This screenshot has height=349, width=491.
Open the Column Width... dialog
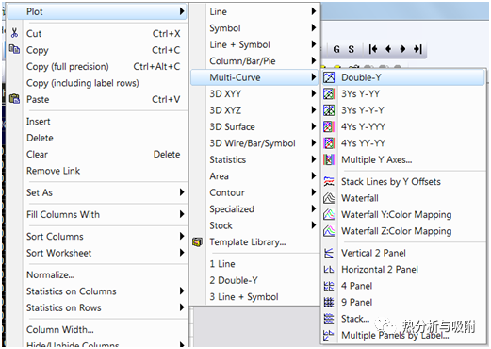(x=97, y=329)
